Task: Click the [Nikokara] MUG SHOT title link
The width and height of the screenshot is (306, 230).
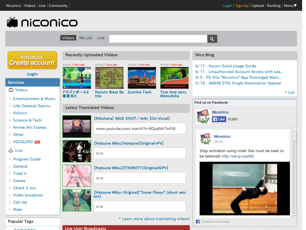Action: 132,119
